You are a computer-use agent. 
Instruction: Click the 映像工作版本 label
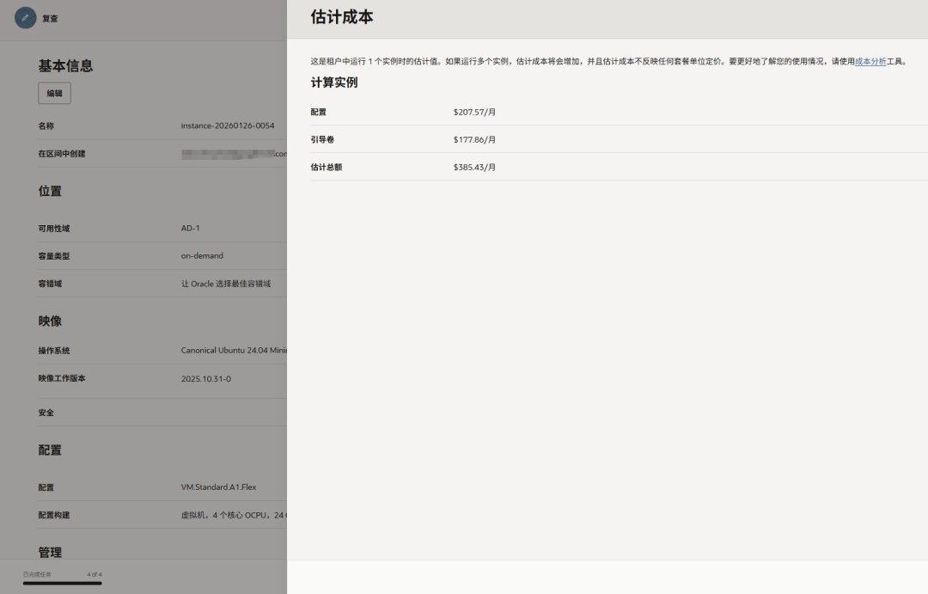click(62, 378)
